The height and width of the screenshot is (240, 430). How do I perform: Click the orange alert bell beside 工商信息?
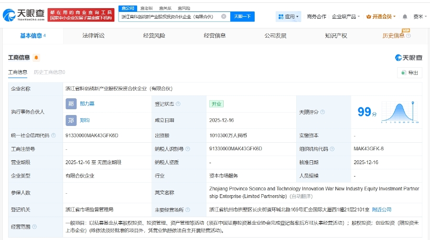coord(36,58)
